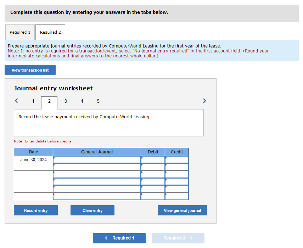Open journal entry worksheet tab 3
303x248 pixels.
66,101
